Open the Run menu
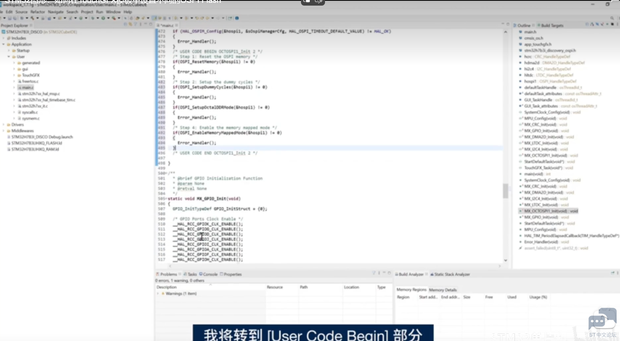The width and height of the screenshot is (620, 341). click(100, 12)
